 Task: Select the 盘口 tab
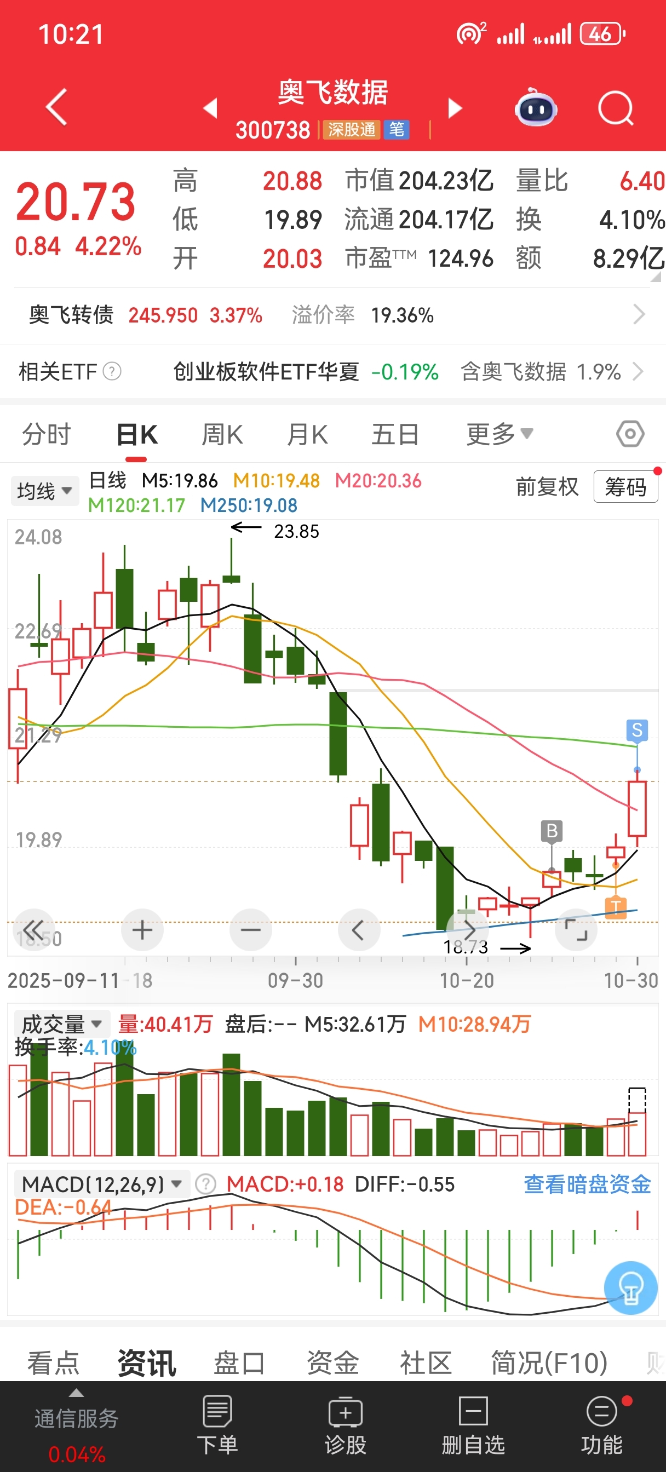239,1364
